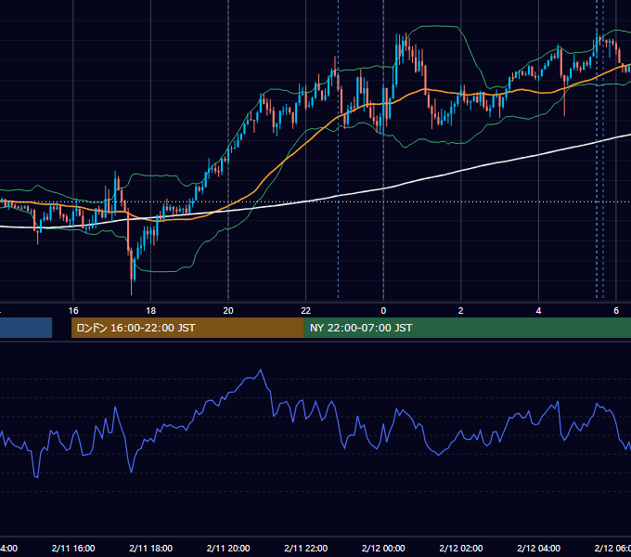
Task: Click the 2/11 18:00 date label
Action: point(151,548)
